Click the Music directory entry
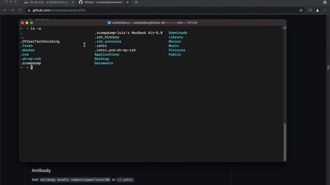 coord(174,46)
